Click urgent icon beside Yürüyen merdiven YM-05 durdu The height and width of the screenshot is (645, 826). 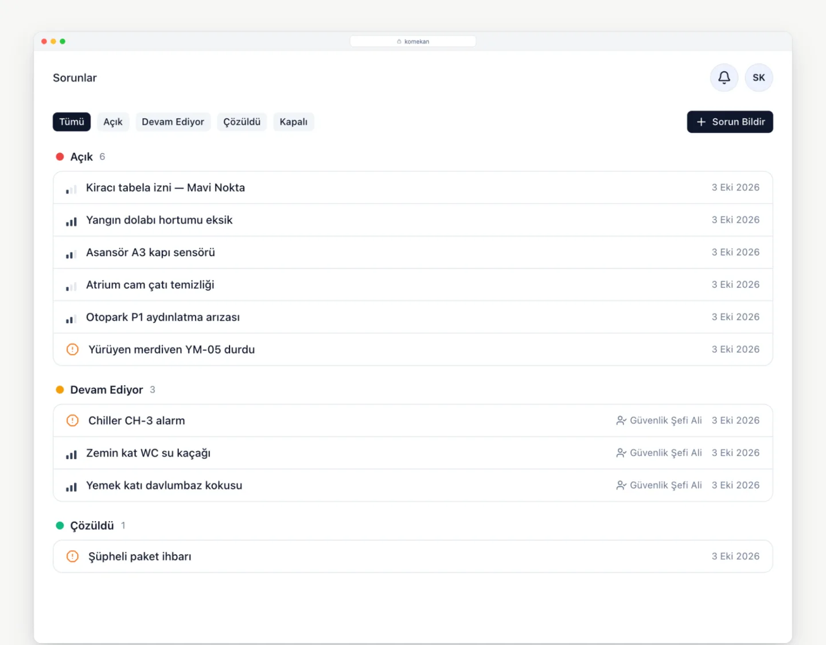(x=72, y=349)
